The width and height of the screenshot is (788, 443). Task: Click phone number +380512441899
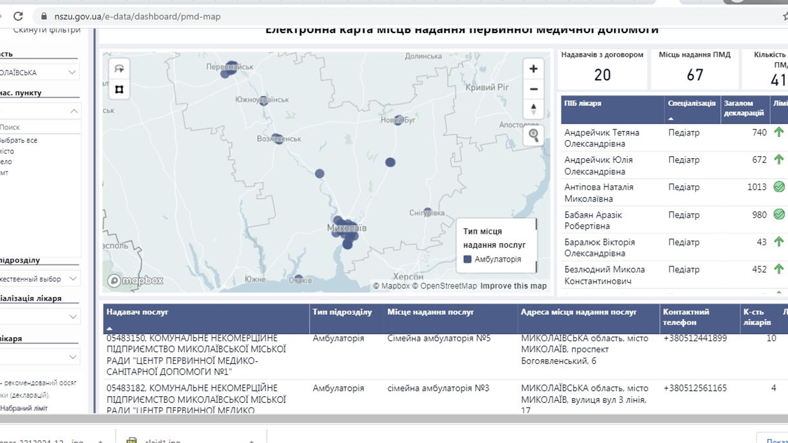pyautogui.click(x=695, y=338)
